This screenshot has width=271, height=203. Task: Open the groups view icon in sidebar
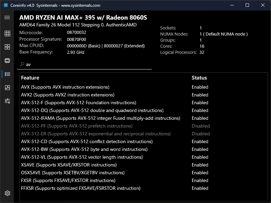7,47
